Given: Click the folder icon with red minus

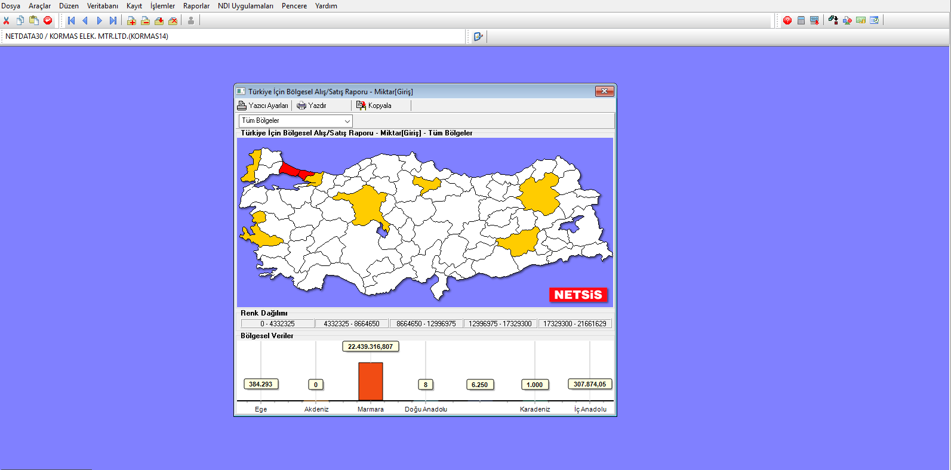Looking at the screenshot, I should pyautogui.click(x=145, y=20).
